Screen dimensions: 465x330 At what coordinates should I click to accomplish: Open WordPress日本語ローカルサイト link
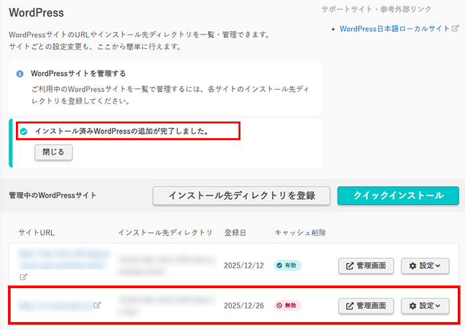[x=395, y=29]
